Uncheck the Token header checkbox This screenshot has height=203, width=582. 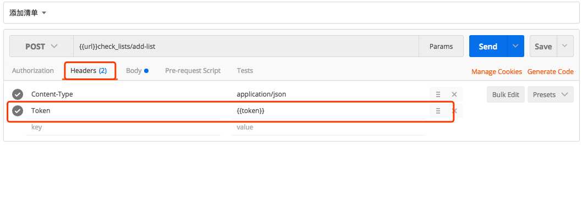(x=18, y=111)
